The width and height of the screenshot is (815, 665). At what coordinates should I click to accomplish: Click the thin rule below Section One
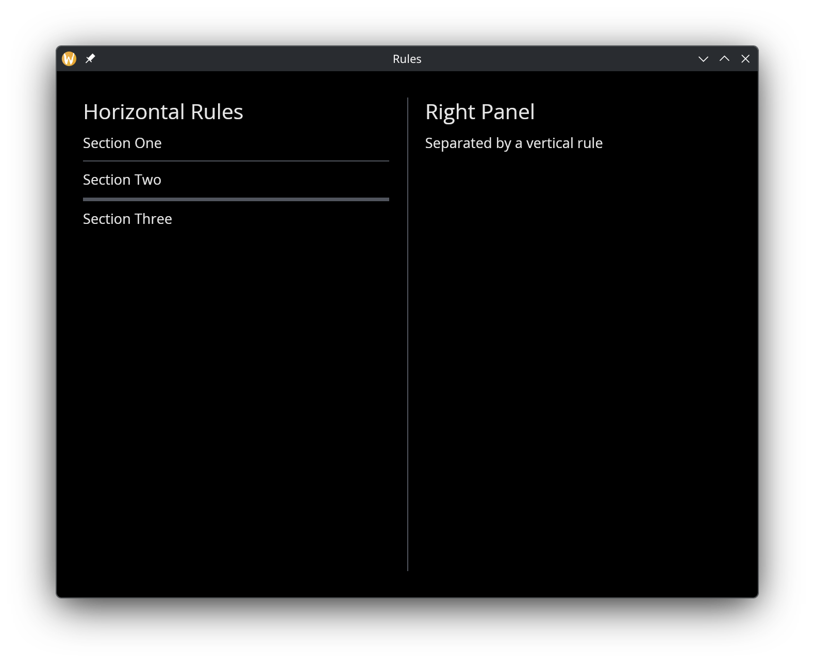point(236,161)
